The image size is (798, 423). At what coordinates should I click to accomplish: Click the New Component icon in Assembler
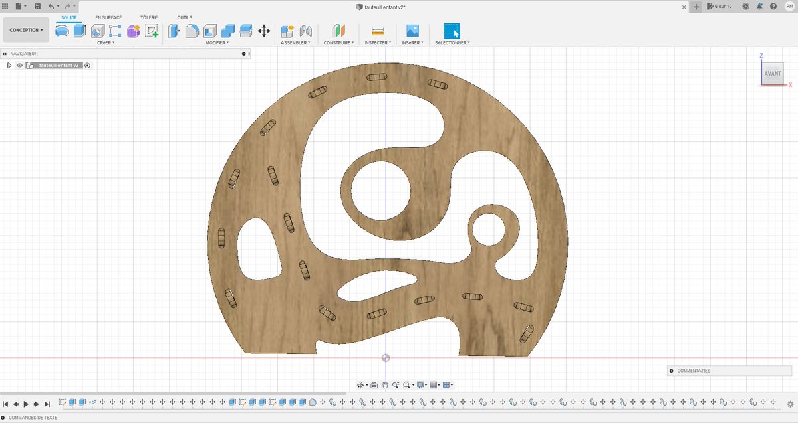287,31
